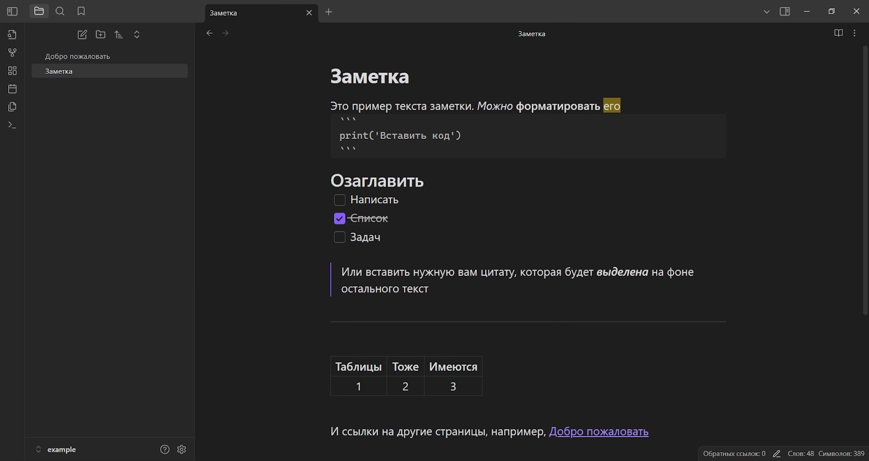Change file sort order
This screenshot has width=869, height=461.
(x=119, y=35)
